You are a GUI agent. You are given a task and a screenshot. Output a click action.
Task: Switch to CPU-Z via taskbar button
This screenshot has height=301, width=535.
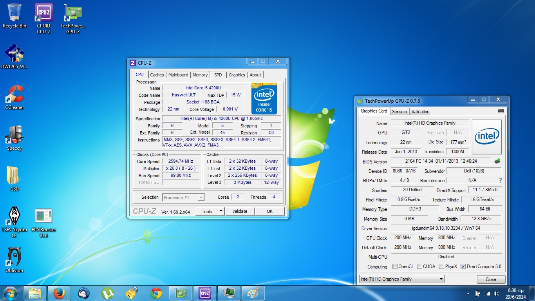click(205, 293)
